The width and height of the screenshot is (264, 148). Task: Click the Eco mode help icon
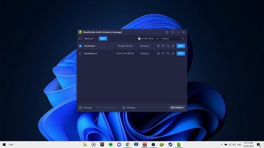pyautogui.click(x=116, y=108)
